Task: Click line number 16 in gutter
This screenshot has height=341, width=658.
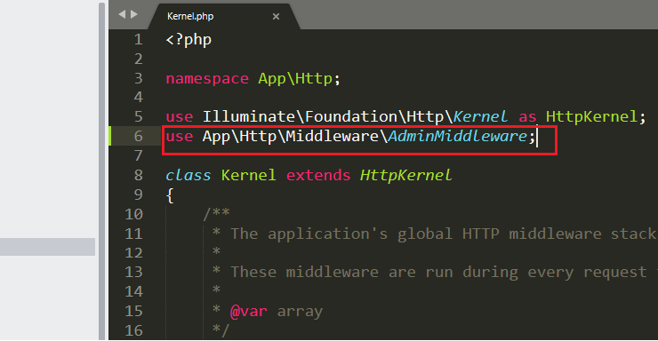Action: tap(134, 330)
